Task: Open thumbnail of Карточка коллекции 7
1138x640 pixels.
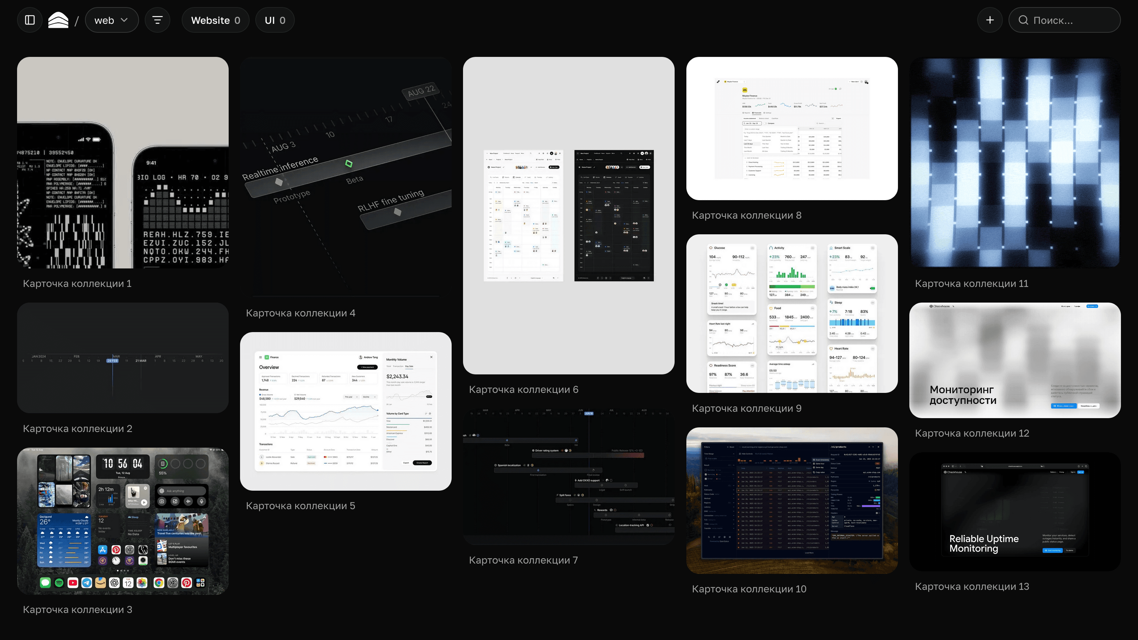Action: (569, 476)
